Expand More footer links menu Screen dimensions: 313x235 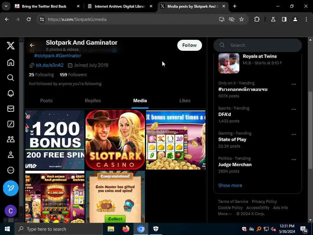(x=225, y=214)
